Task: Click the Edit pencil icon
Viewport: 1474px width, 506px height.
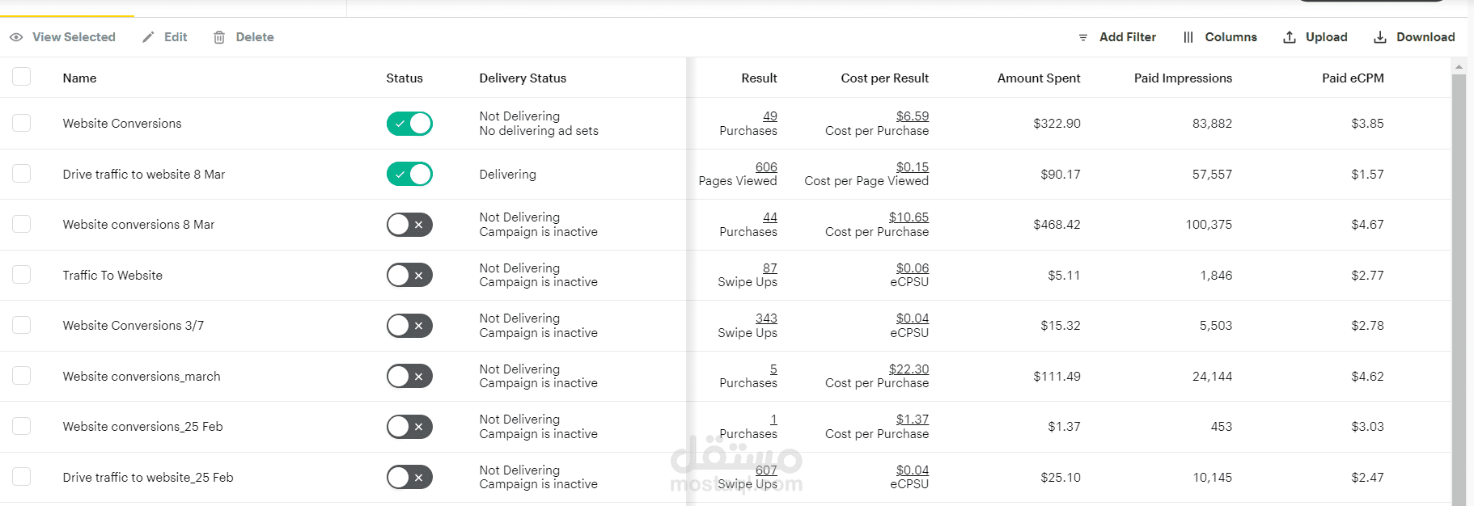Action: (148, 37)
